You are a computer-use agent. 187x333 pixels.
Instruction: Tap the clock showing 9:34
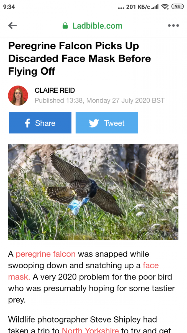click(x=9, y=7)
